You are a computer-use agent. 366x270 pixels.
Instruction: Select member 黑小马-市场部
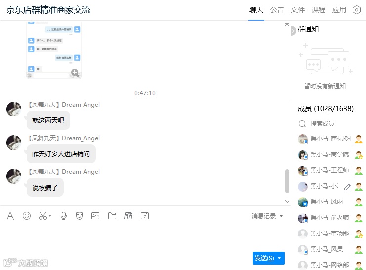point(330,233)
